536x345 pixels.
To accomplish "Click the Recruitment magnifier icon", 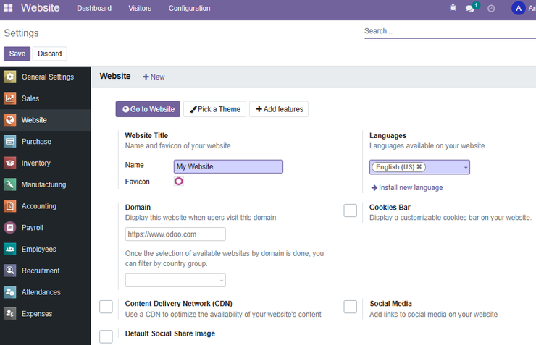I will point(10,271).
